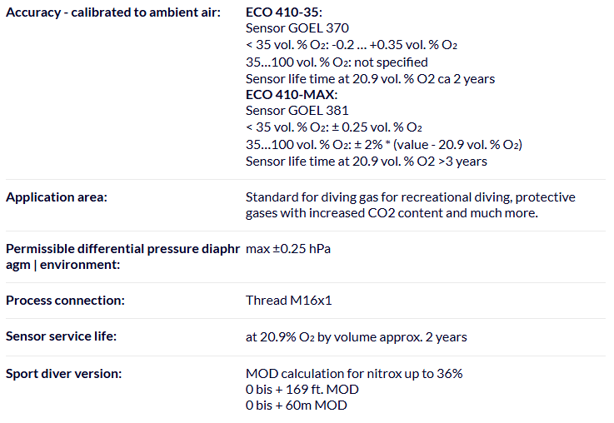Viewport: 614px width, 423px height.
Task: Click the ">3 years" sensor life time line
Action: point(367,161)
